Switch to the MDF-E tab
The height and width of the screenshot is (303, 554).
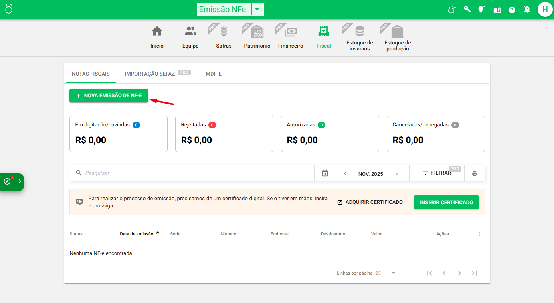pyautogui.click(x=214, y=74)
